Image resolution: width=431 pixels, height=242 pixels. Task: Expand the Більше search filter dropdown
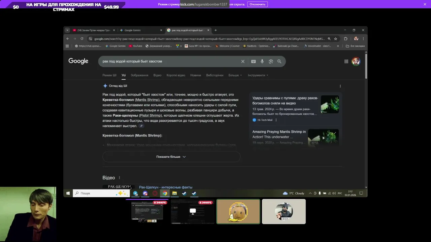[235, 75]
